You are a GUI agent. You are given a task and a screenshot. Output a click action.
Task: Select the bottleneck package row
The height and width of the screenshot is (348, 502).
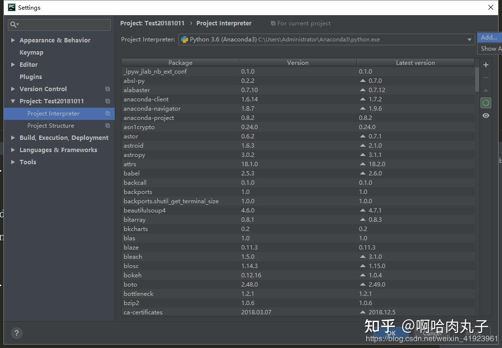coord(298,294)
